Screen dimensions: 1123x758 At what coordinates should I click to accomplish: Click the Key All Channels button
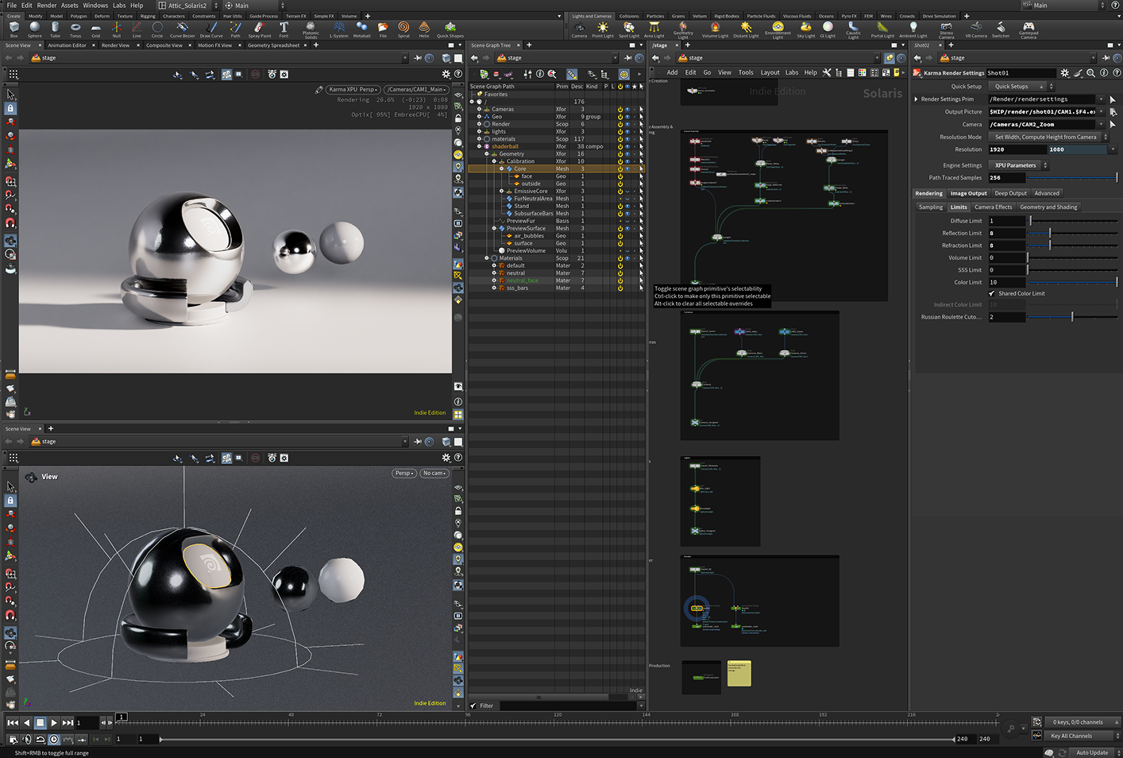(x=1074, y=736)
